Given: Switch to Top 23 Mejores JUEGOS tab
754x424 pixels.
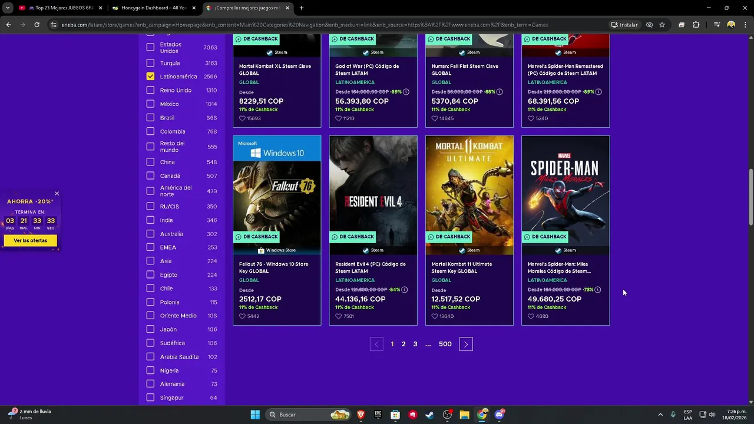Looking at the screenshot, I should tap(61, 8).
